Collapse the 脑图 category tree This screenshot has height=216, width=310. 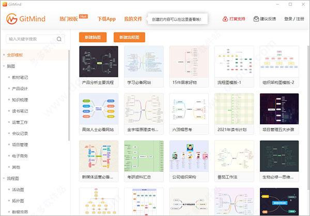(4, 66)
